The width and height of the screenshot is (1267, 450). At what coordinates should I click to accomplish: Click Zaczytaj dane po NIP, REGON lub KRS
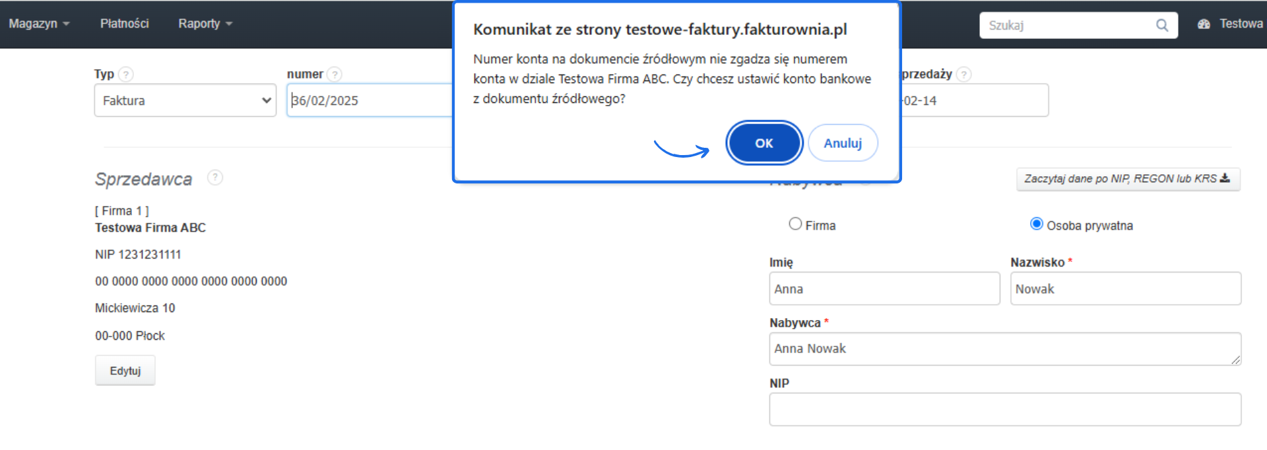click(x=1126, y=178)
